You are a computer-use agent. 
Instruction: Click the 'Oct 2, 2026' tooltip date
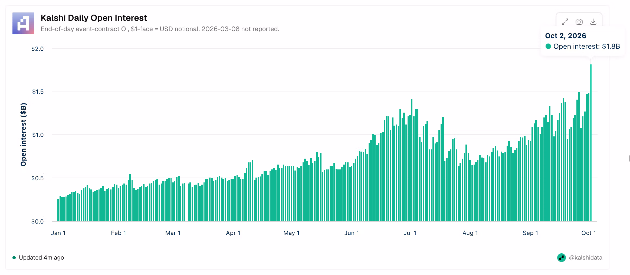point(566,36)
